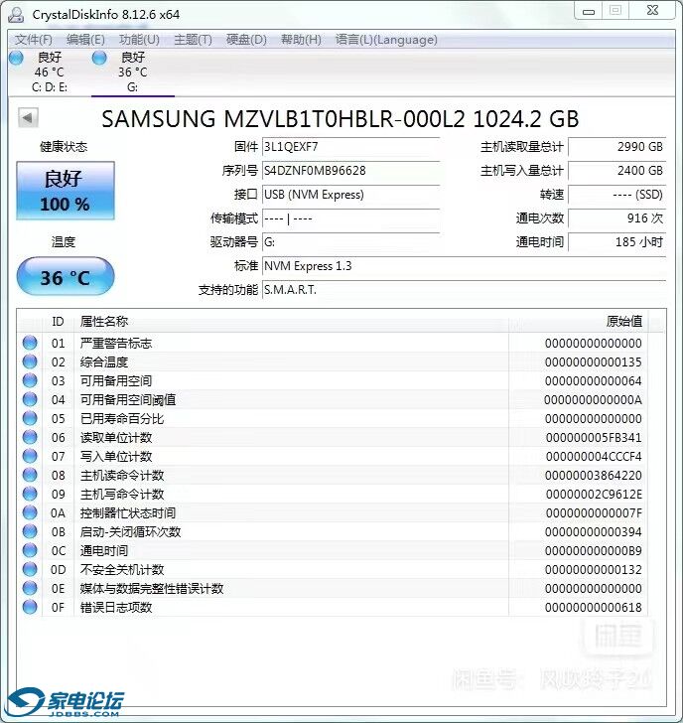The width and height of the screenshot is (683, 723).
Task: Click the CrystalDiskInfo app icon in title bar
Action: [16, 14]
